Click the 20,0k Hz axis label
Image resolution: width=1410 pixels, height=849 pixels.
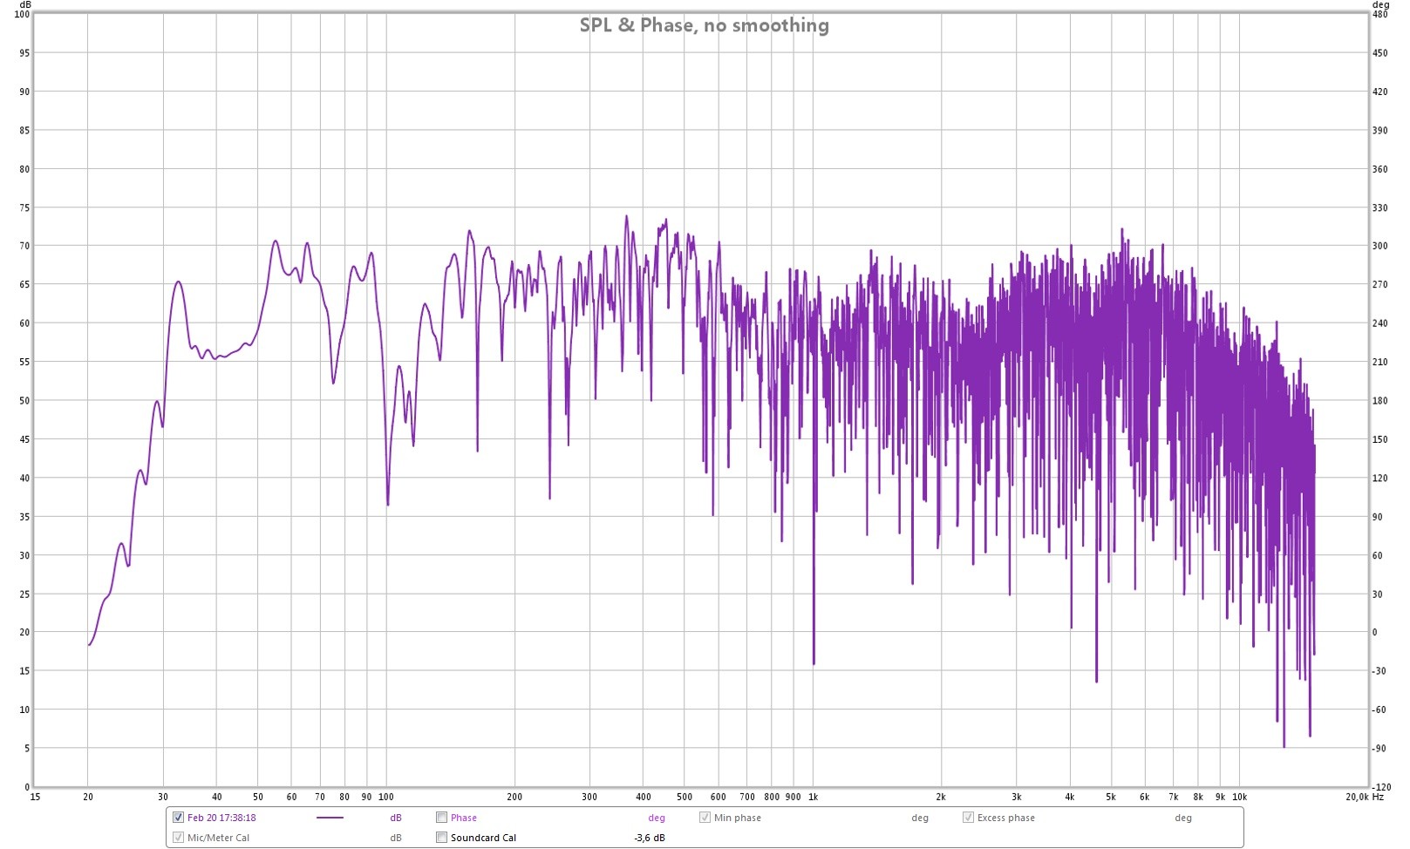click(1364, 797)
